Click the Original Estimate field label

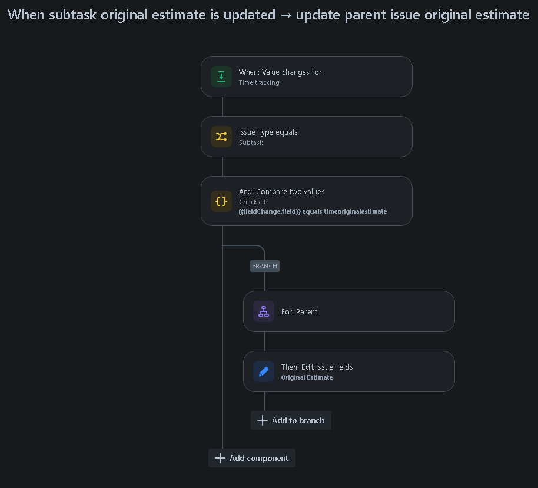click(x=307, y=377)
